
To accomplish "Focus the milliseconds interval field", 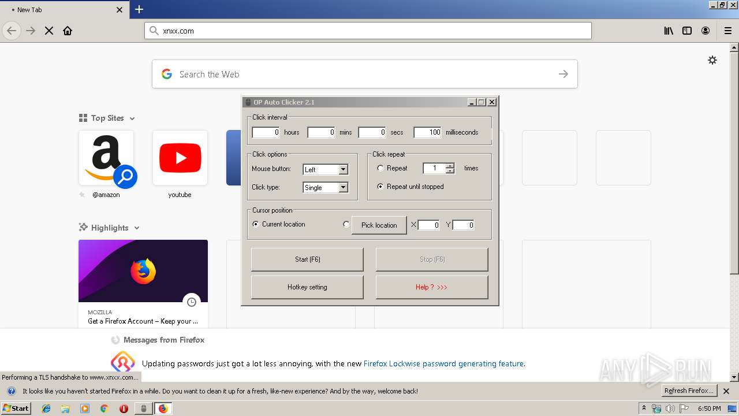I will pyautogui.click(x=428, y=132).
